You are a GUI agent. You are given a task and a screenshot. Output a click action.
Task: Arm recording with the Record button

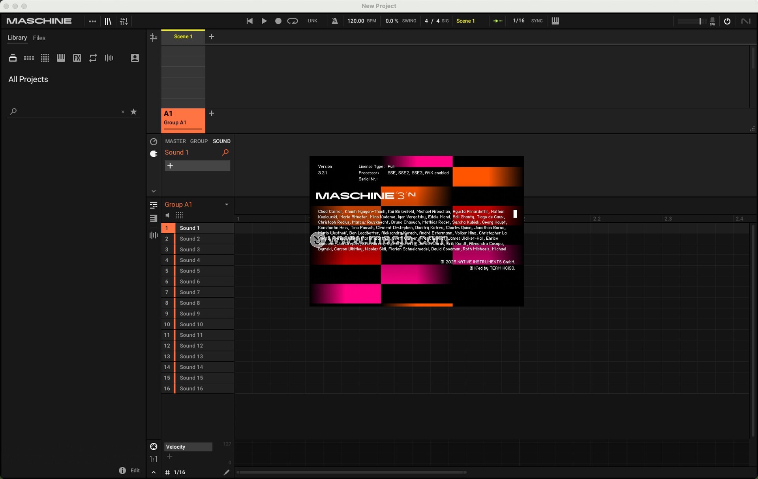[278, 21]
